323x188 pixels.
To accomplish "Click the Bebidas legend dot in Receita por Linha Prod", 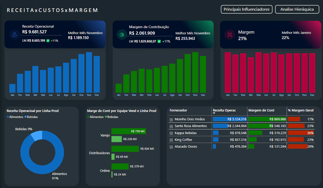I will pyautogui.click(x=26, y=117).
